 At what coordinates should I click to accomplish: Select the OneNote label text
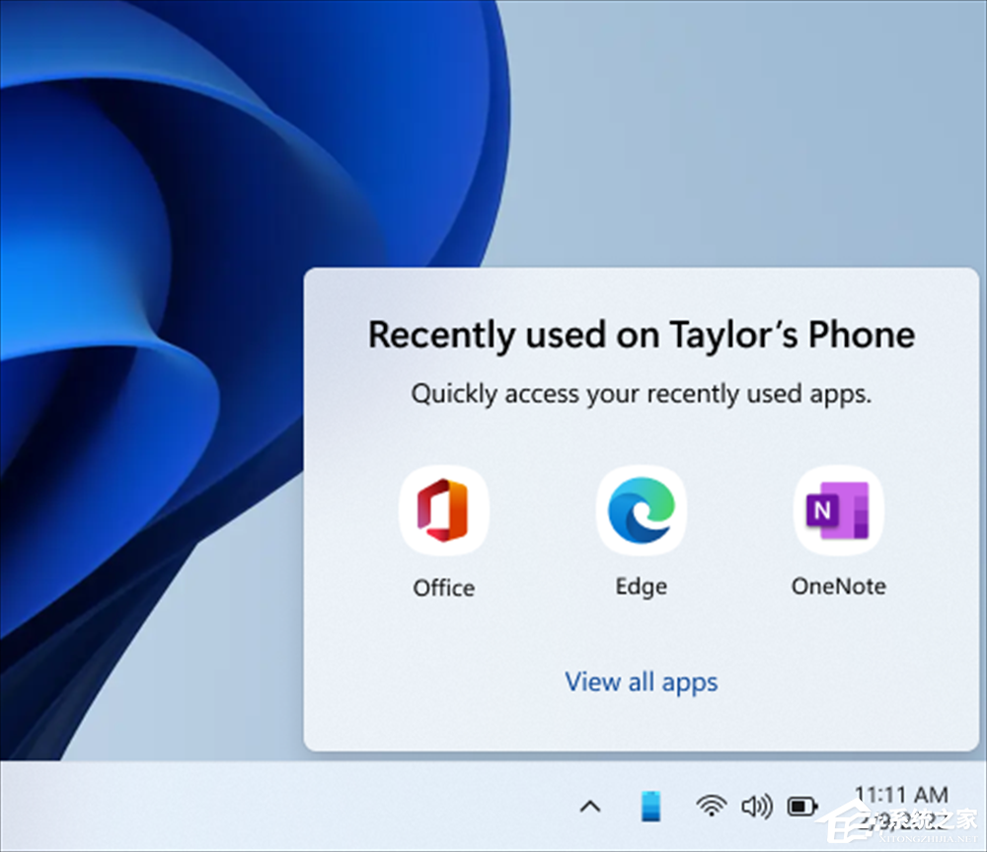click(x=838, y=586)
